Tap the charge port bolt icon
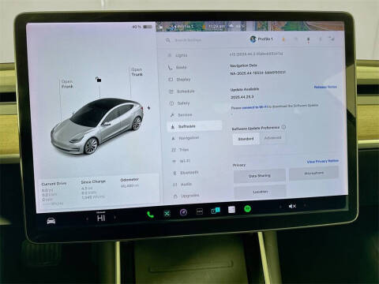The image size is (379, 284). [148, 108]
